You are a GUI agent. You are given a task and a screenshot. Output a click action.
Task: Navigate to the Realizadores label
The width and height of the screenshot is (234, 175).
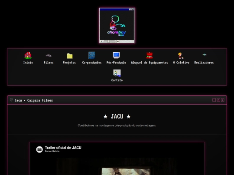click(204, 63)
